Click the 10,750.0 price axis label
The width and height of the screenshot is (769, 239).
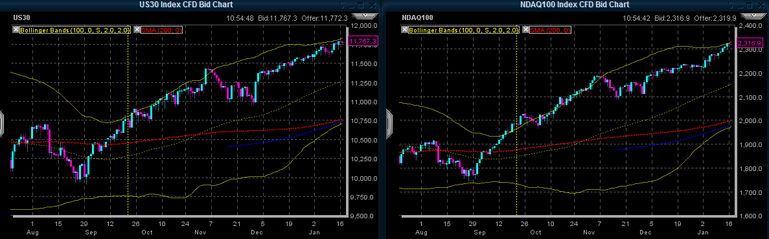click(x=363, y=120)
